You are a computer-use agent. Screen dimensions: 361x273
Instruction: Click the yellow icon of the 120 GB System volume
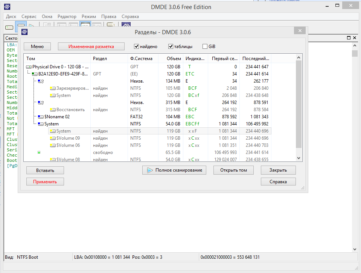click(x=53, y=95)
